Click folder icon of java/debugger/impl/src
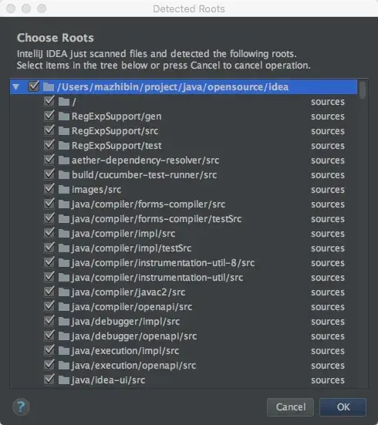Viewport: 378px width, 425px height. 64,322
